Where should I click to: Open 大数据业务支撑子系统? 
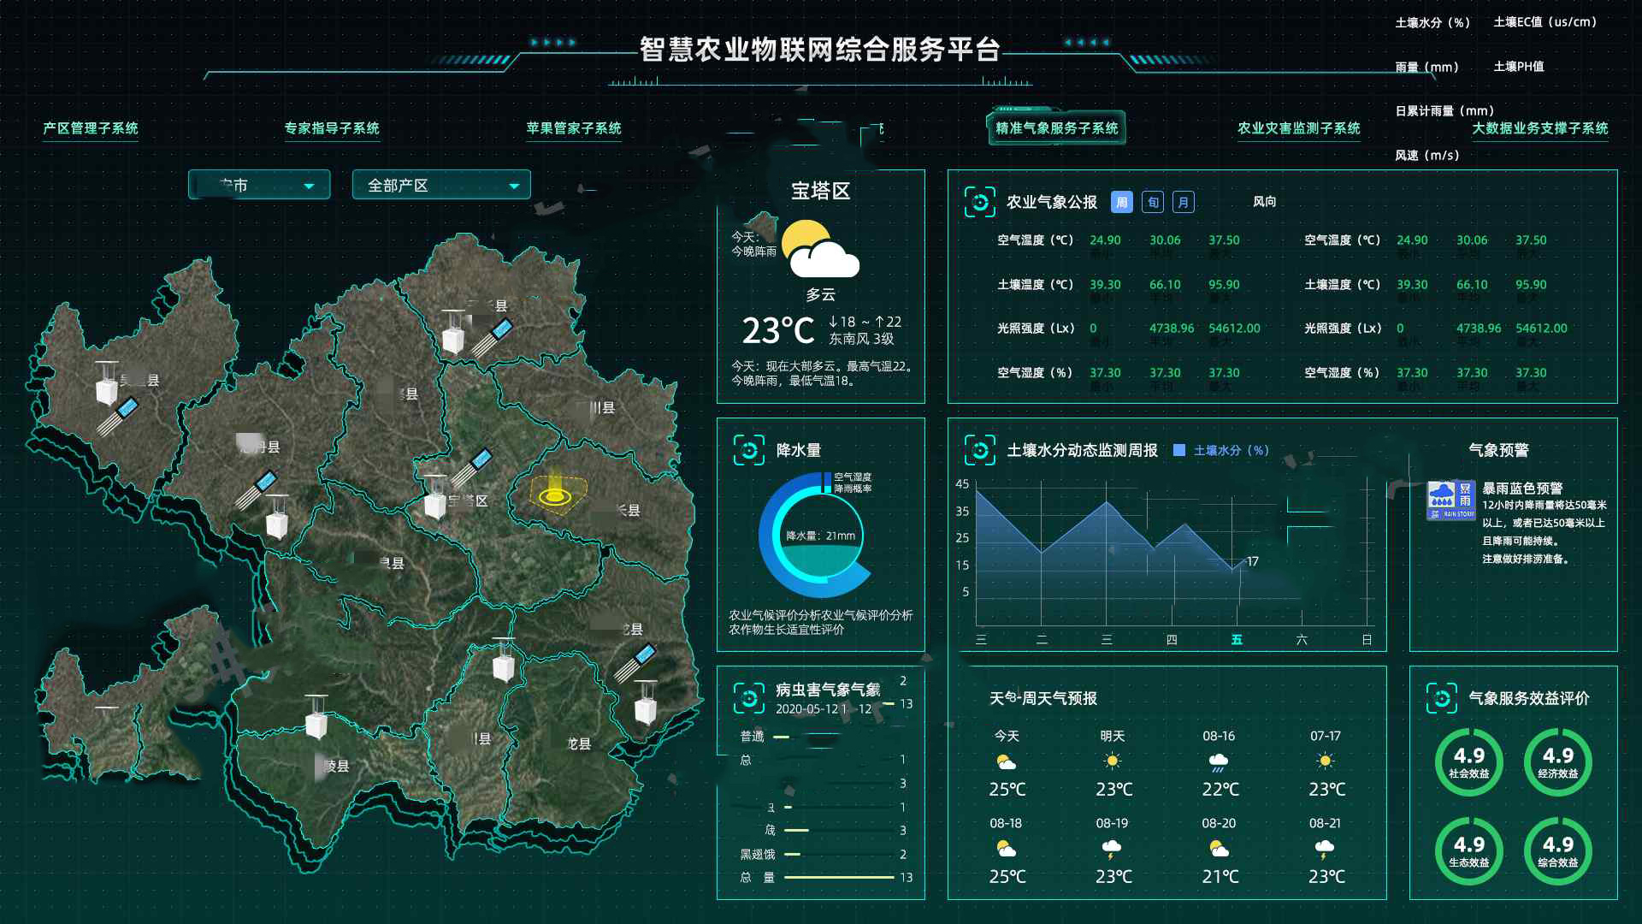1541,130
